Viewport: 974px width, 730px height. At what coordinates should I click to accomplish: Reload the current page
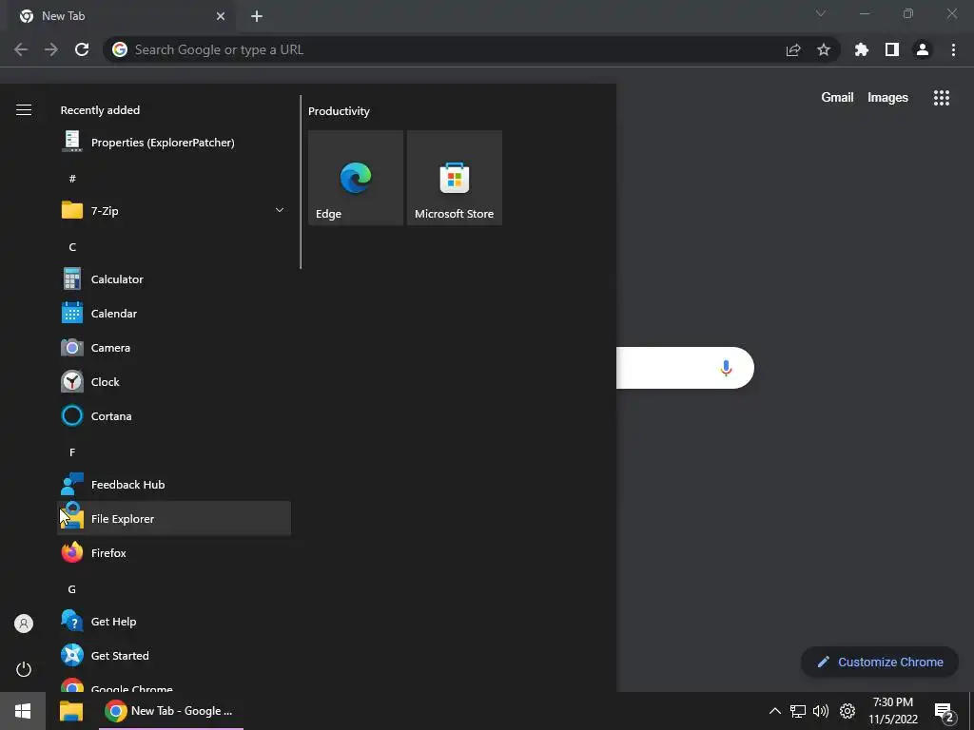point(82,49)
